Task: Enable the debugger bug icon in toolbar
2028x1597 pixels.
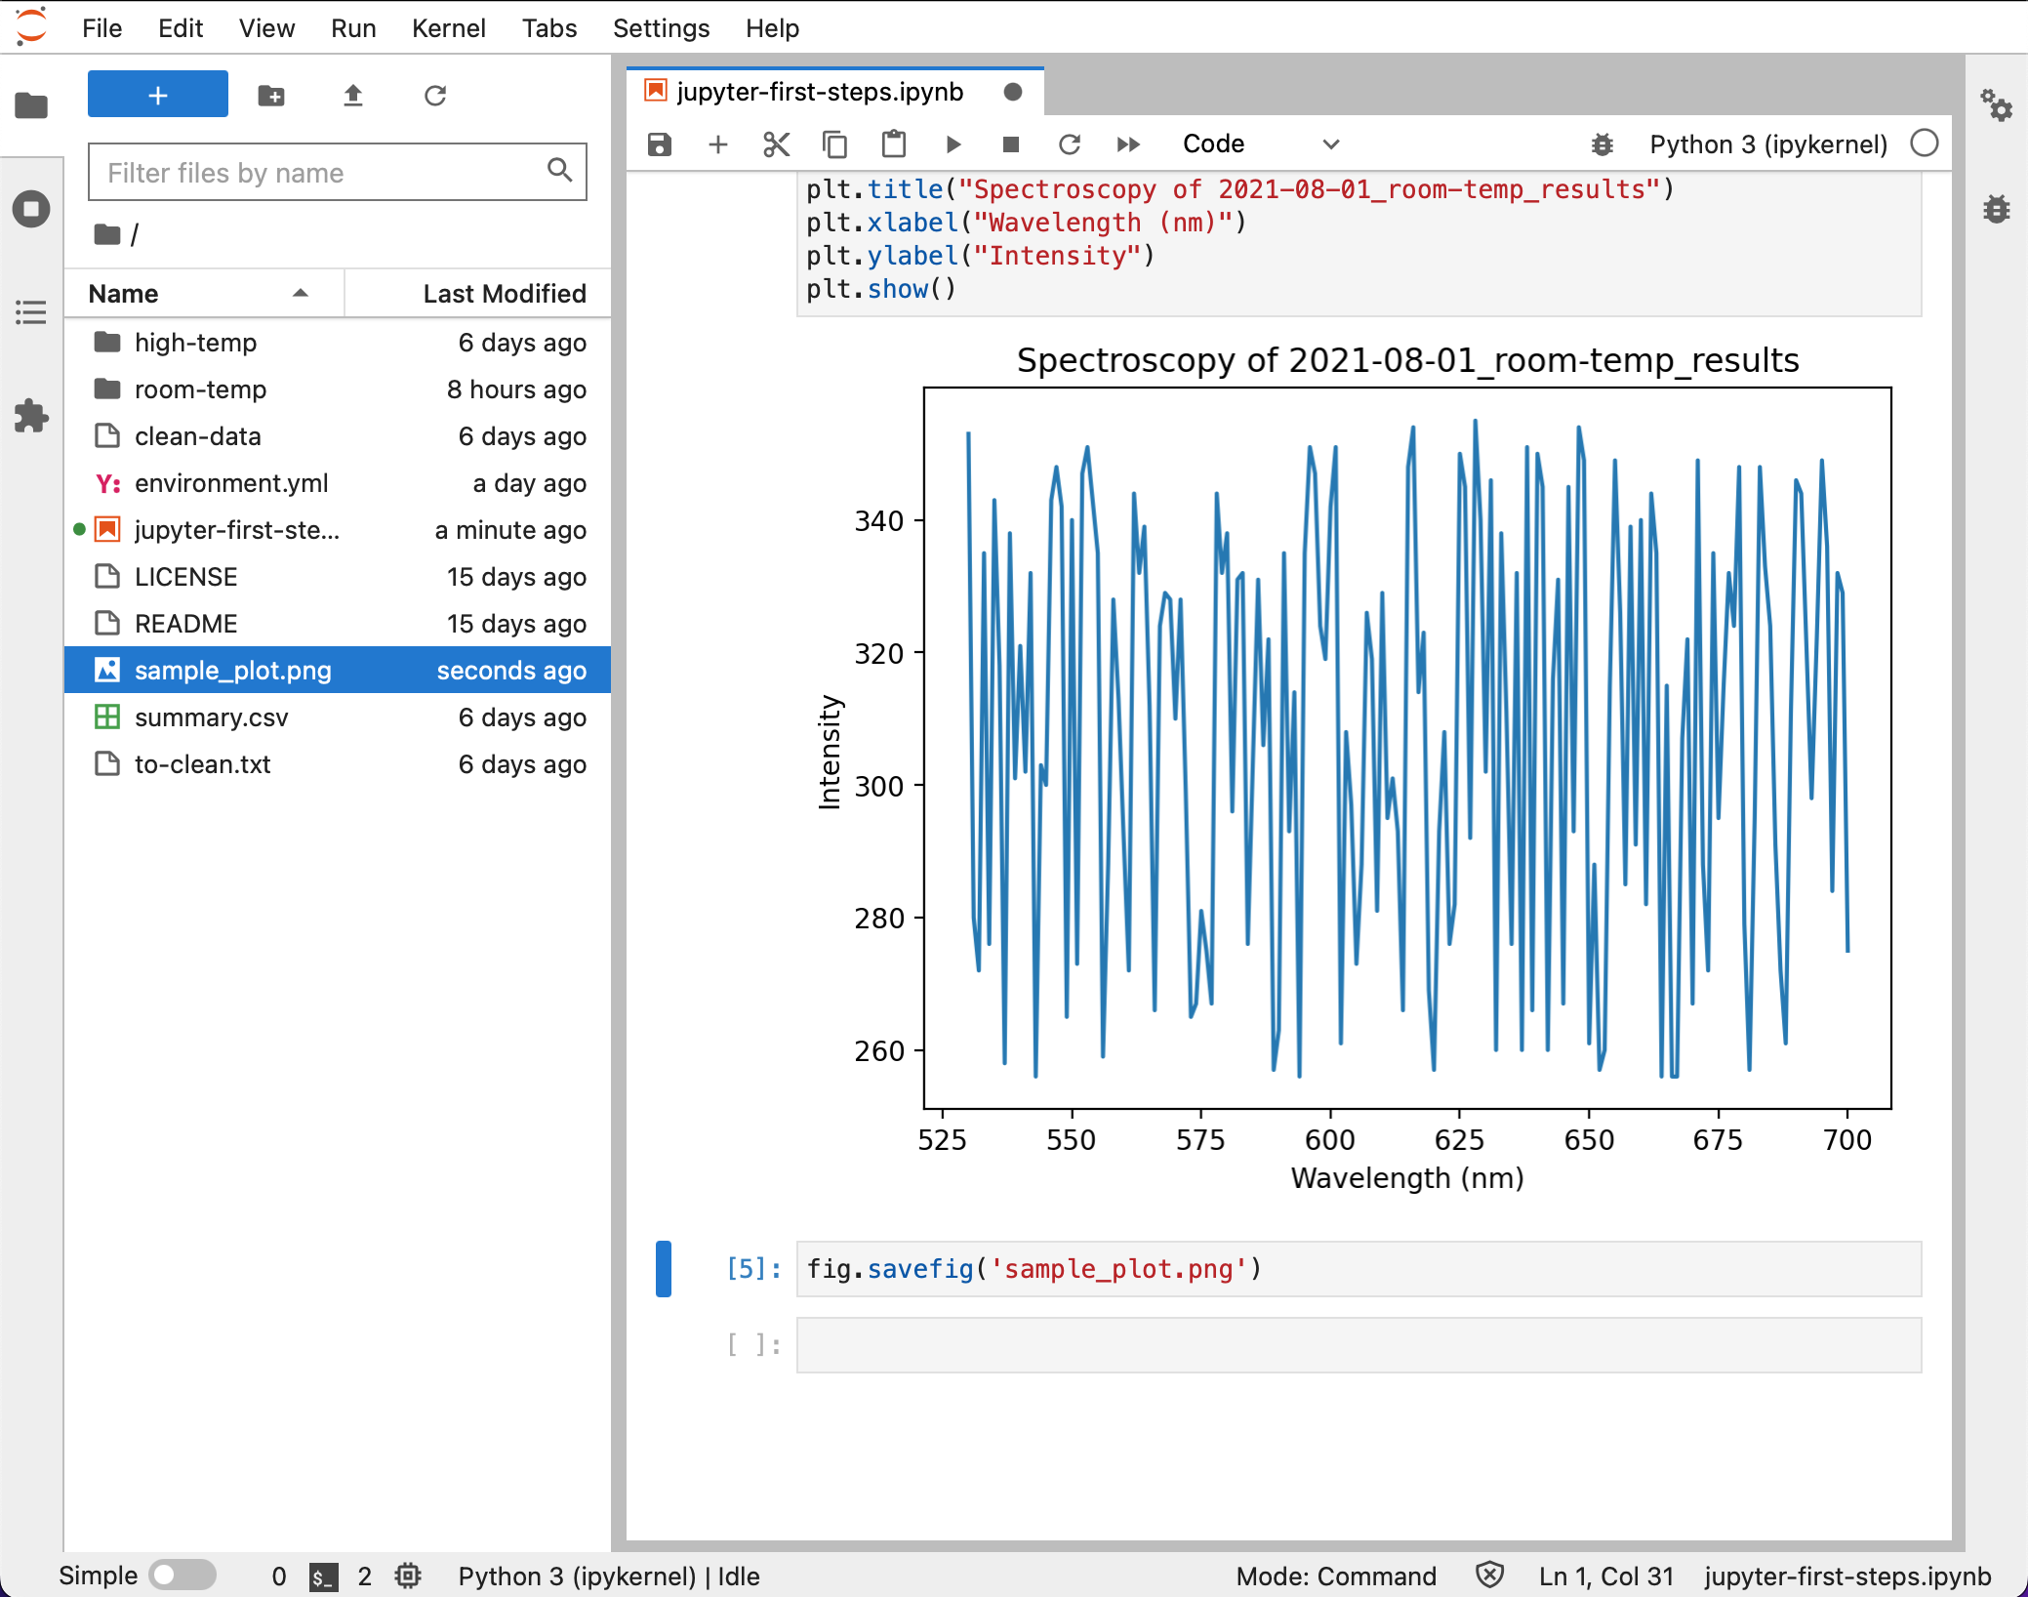Action: click(1602, 144)
